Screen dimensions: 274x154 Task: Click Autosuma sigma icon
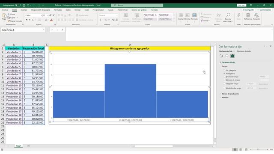(202, 14)
